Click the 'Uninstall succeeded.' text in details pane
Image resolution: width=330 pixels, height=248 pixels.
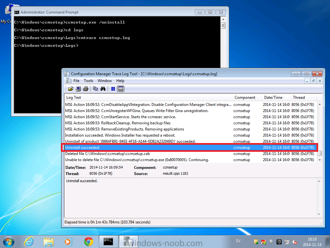tap(82, 181)
